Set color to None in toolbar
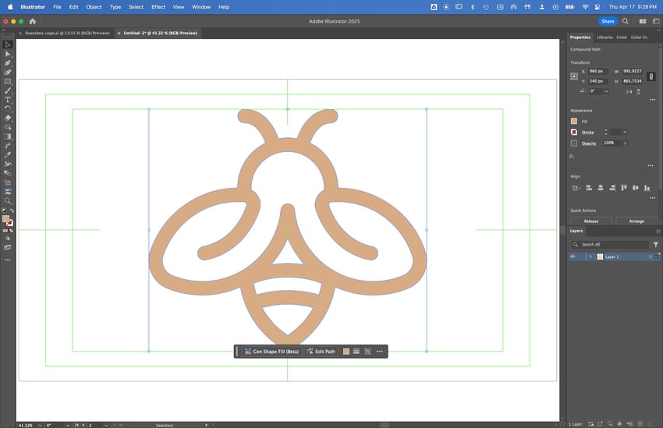The width and height of the screenshot is (663, 428). pos(11,231)
